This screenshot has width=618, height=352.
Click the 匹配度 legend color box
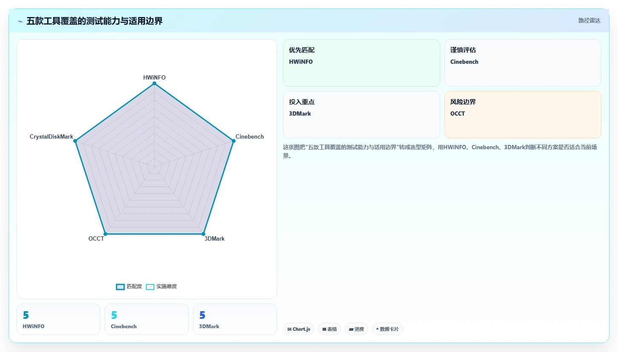click(120, 287)
